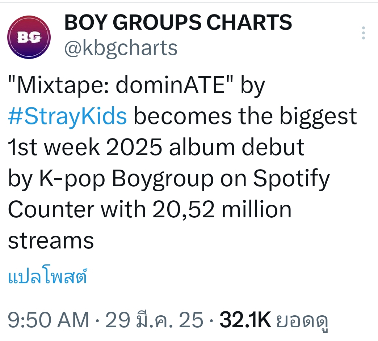Image resolution: width=378 pixels, height=341 pixels.
Task: Click the 20,52 million figure
Action: point(222,209)
